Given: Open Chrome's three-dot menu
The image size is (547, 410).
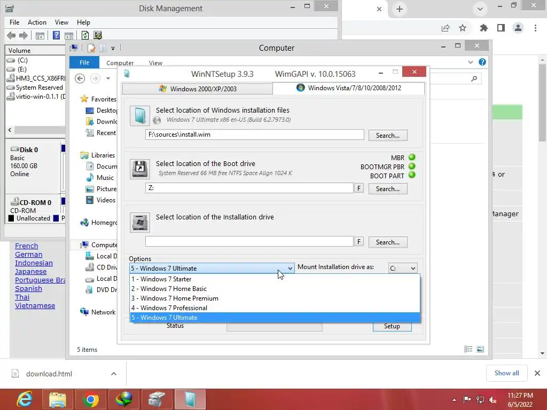Looking at the screenshot, I should click(x=535, y=28).
